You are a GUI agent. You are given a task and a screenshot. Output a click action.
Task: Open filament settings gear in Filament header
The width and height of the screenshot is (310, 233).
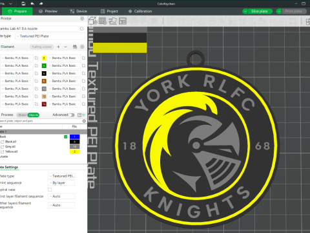[x=82, y=47]
